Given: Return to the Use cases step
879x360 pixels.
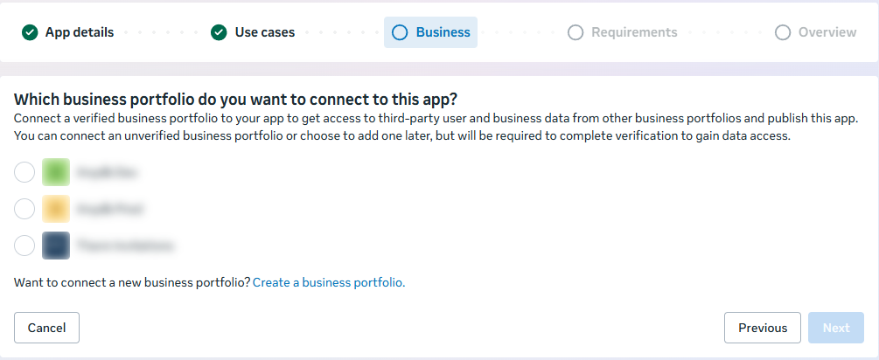Looking at the screenshot, I should click(253, 32).
